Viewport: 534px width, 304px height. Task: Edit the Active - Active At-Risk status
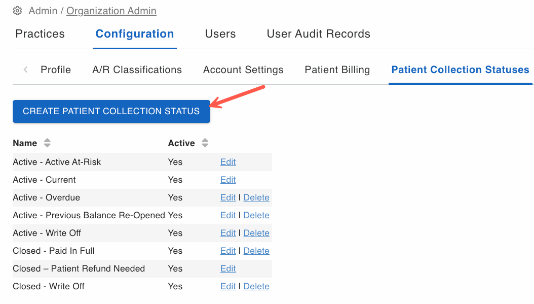point(228,162)
